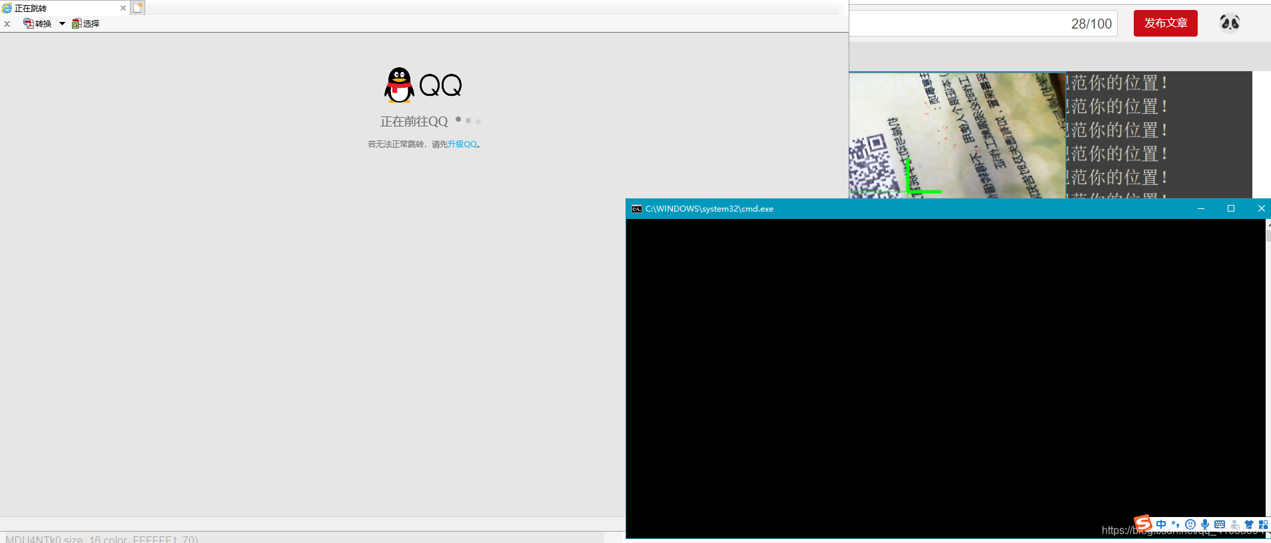Close the 正在跳转 tab
The image size is (1271, 543).
pos(123,9)
